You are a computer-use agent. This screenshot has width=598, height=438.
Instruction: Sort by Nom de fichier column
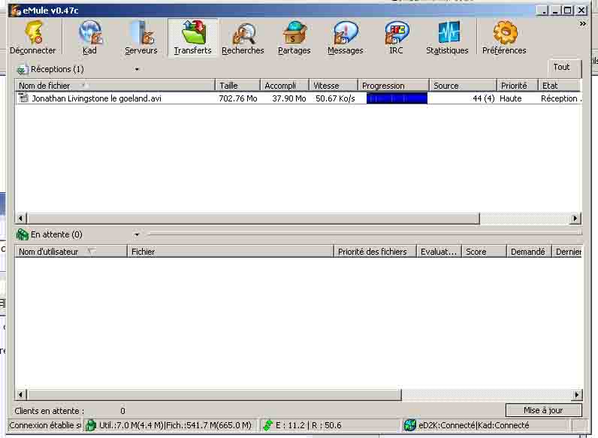pyautogui.click(x=115, y=86)
